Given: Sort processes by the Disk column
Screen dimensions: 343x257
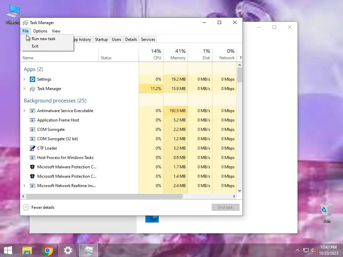Looking at the screenshot, I should (x=200, y=55).
